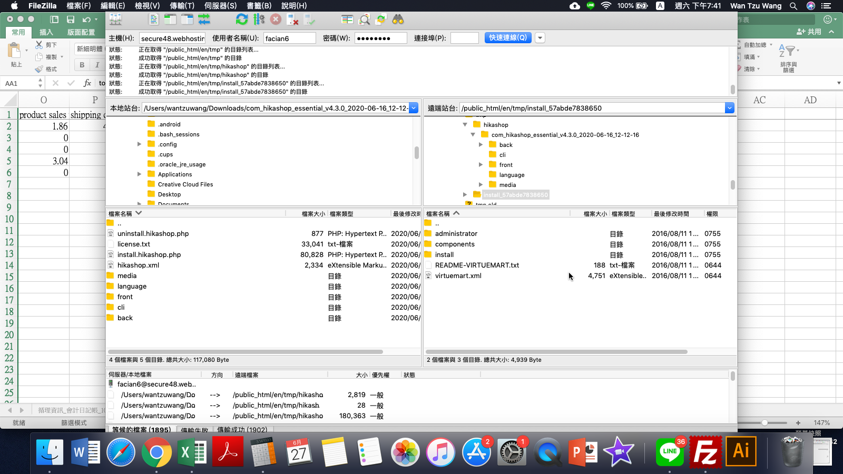Switch to the 傳輸成功 (1902) tab
This screenshot has height=474, width=843.
pos(242,430)
